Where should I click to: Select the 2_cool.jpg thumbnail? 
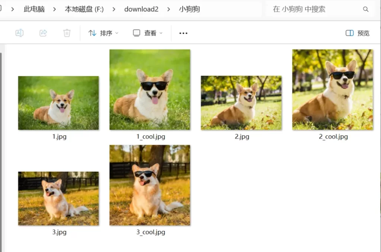coord(333,90)
